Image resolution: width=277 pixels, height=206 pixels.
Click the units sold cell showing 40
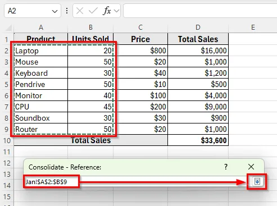(90, 95)
